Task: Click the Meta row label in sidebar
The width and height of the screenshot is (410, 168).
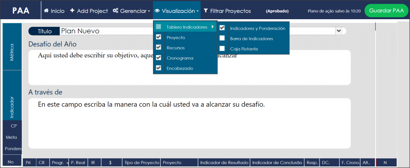Action: point(11,137)
